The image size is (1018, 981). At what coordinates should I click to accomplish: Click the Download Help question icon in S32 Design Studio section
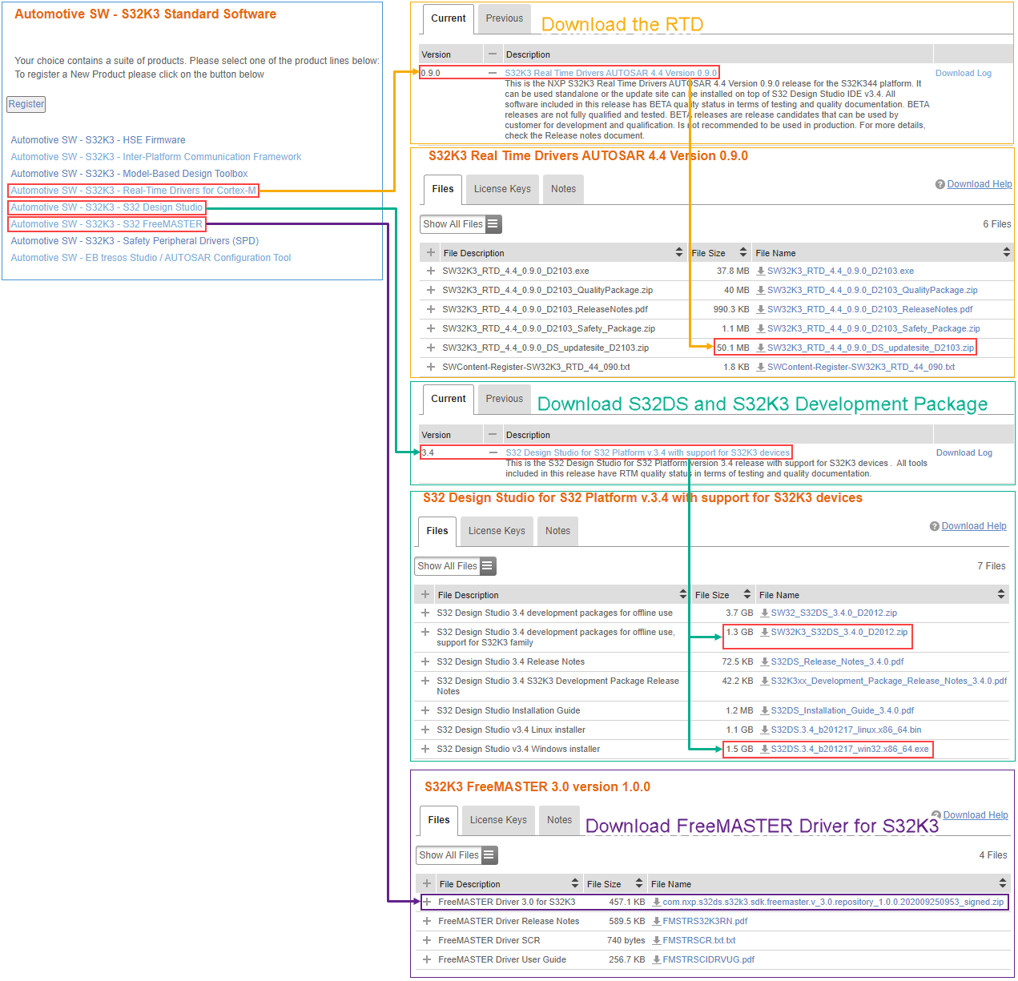pyautogui.click(x=934, y=526)
